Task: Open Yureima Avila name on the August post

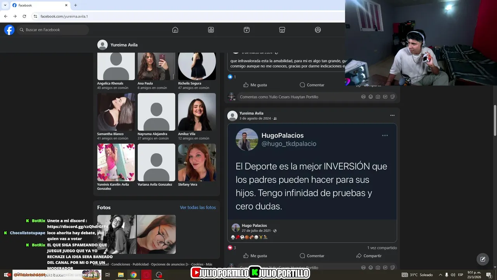Action: 251,113
